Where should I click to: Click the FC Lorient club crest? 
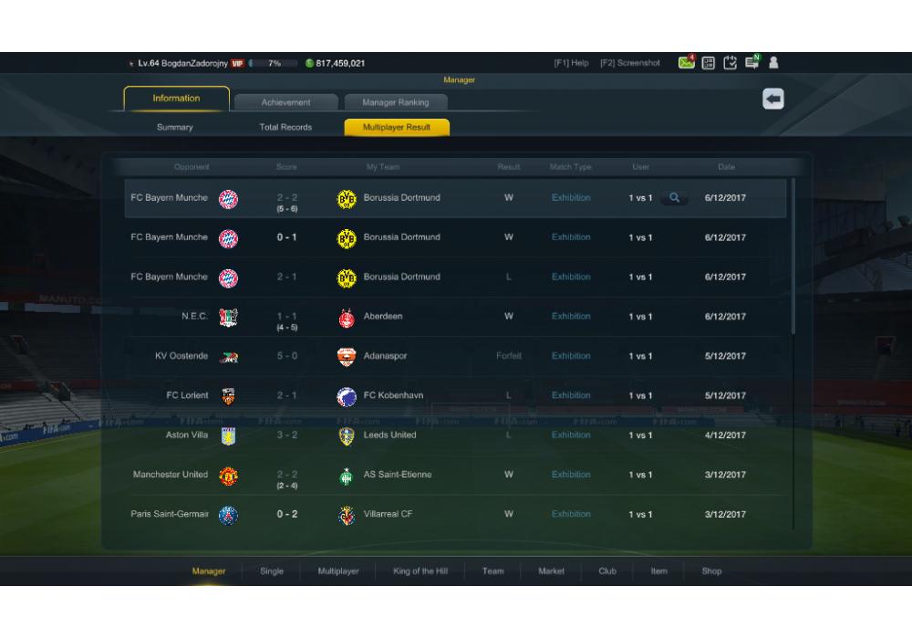pyautogui.click(x=228, y=396)
